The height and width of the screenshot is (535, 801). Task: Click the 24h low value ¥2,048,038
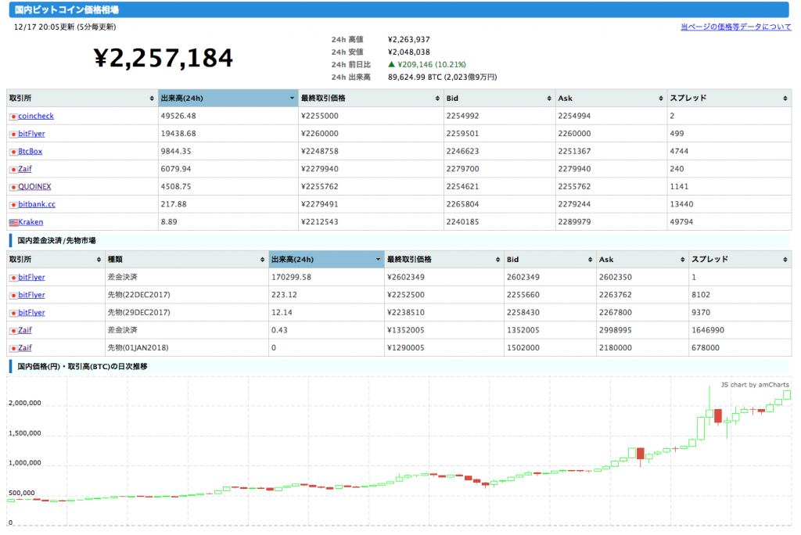click(408, 52)
